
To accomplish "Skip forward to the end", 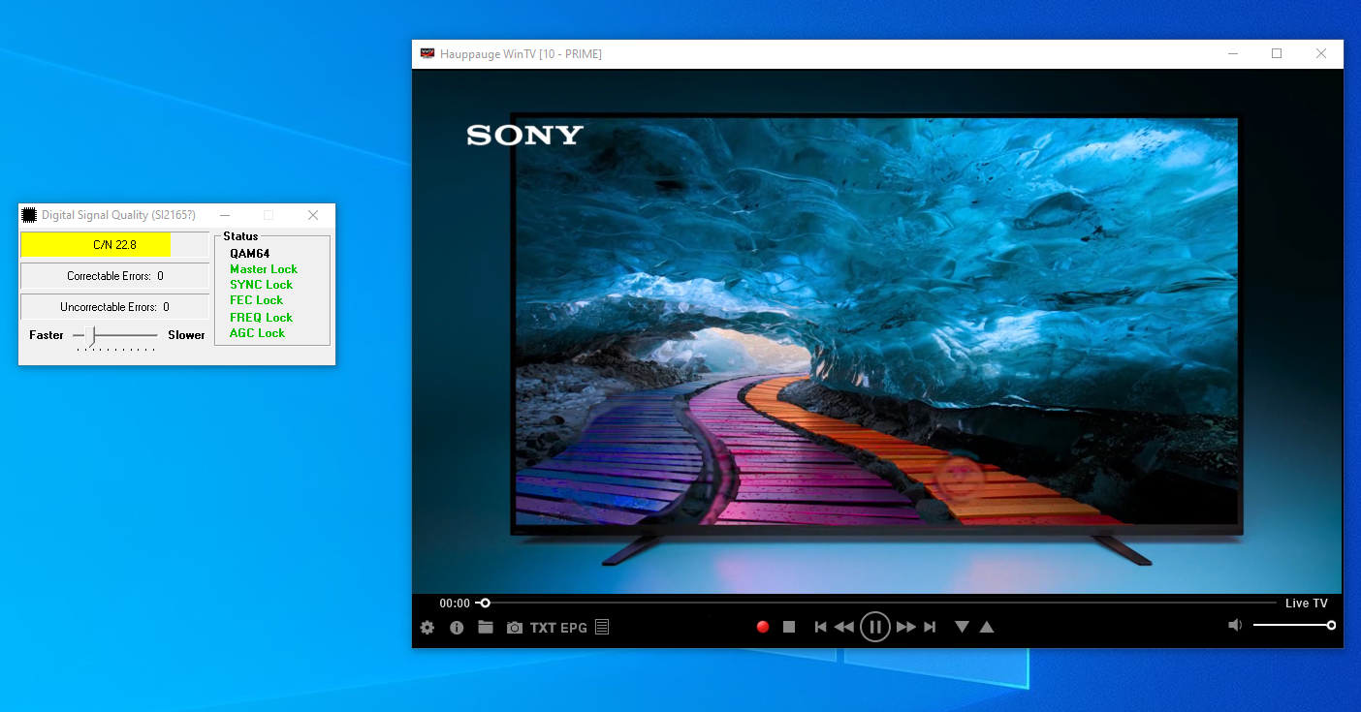I will coord(930,627).
